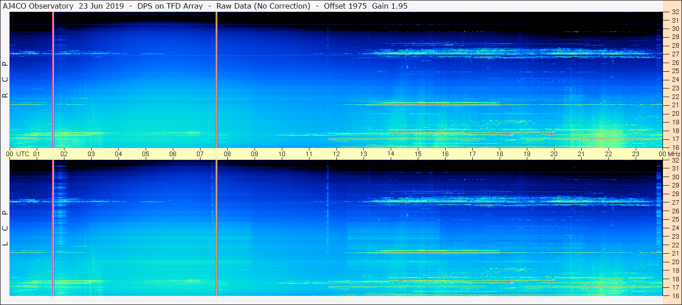The width and height of the screenshot is (682, 305).
Task: Click 32 on the RCP frequency scale
Action: coord(675,12)
